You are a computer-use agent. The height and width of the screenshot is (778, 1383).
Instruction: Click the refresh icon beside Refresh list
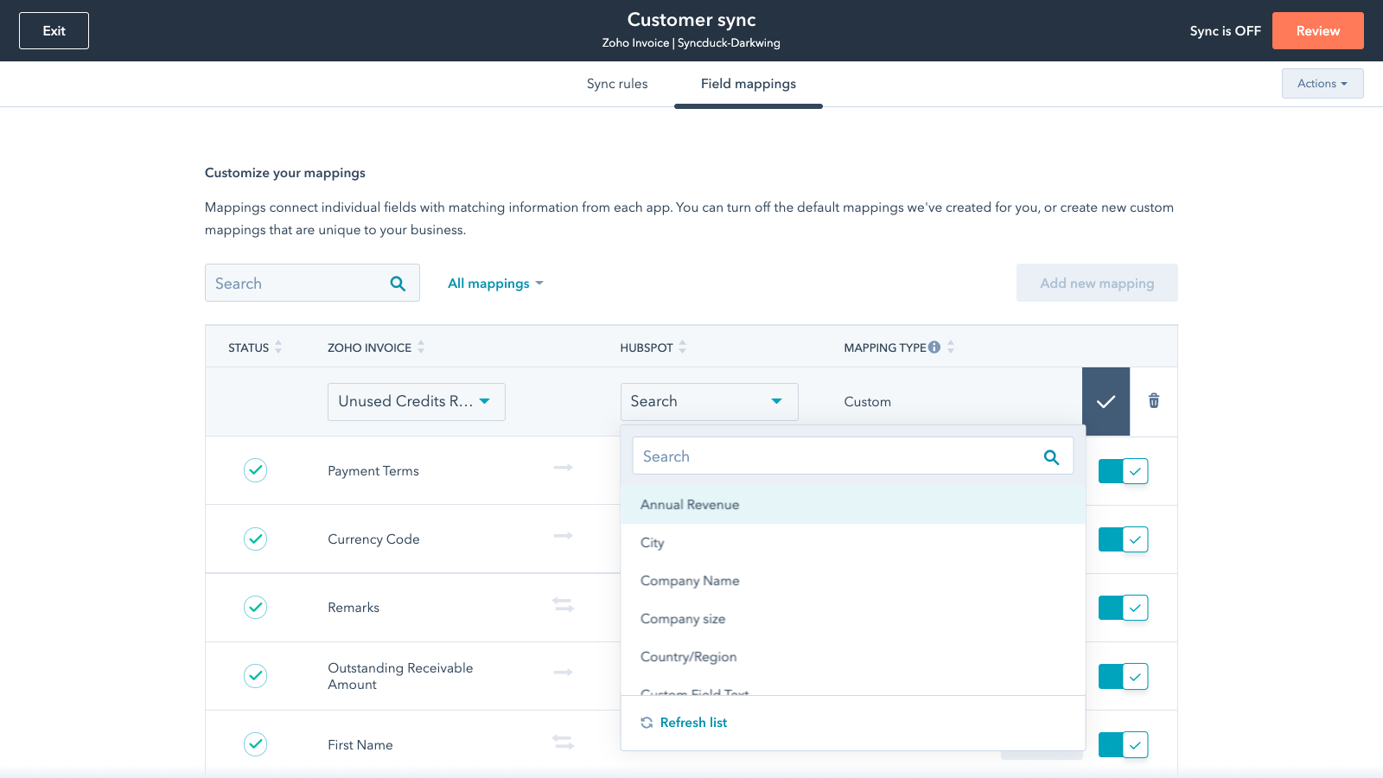click(x=646, y=722)
